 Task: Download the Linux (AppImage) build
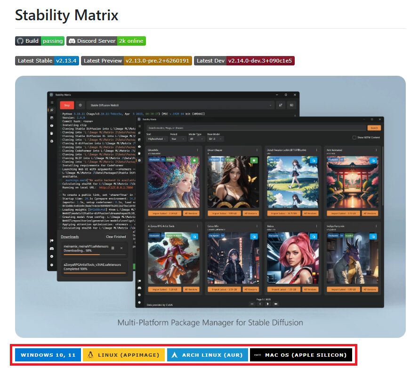coord(124,355)
